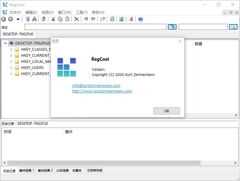Viewport: 240px width, 181px height.
Task: Click value list scroll right arrow
Action: (236, 115)
